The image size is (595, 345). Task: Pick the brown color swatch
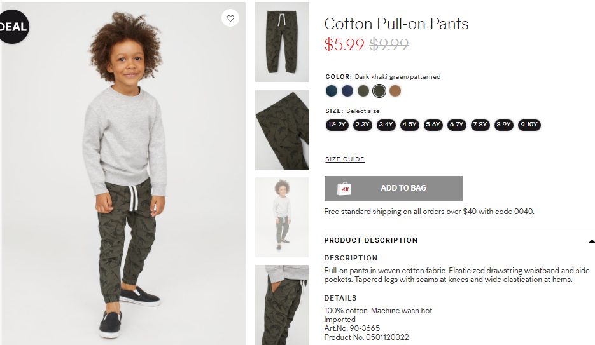395,91
